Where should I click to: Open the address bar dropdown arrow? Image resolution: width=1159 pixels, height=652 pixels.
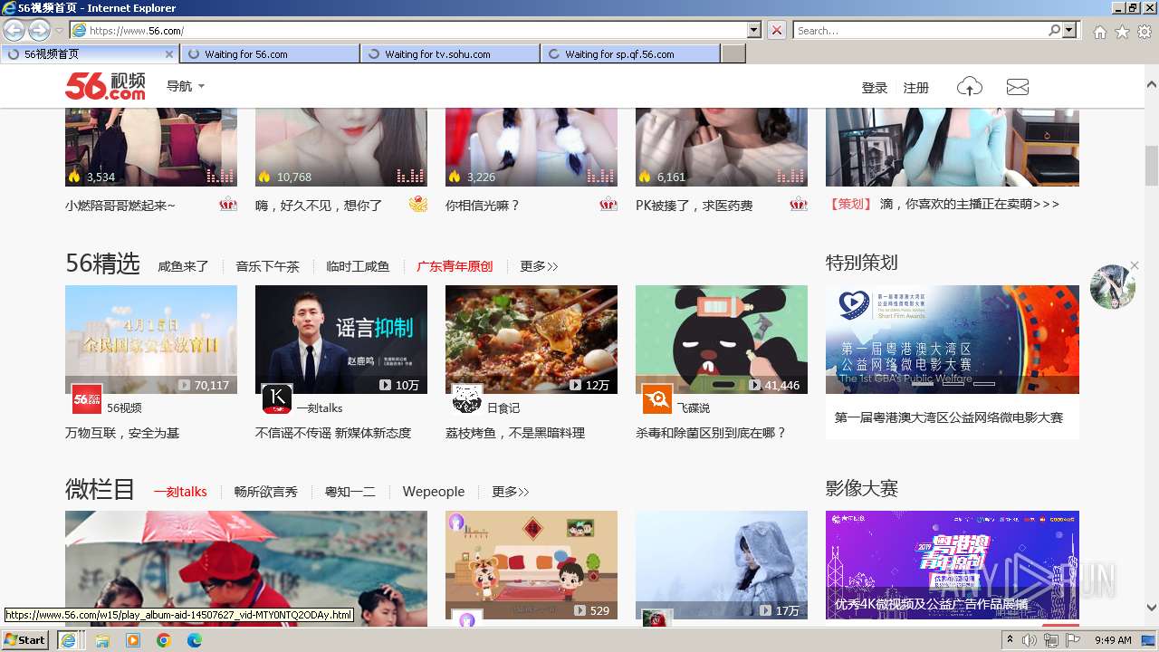(754, 30)
